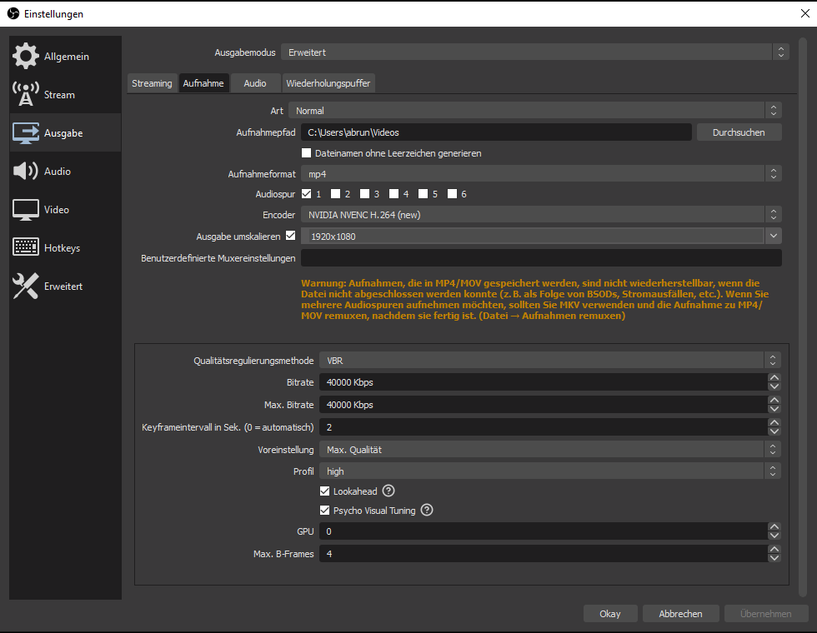Decrease Max. Bitrate with down arrow
817x633 pixels.
[x=774, y=409]
